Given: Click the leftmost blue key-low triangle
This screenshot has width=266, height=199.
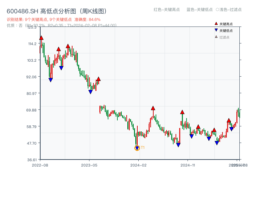Looking at the screenshot, I should [x=51, y=80].
